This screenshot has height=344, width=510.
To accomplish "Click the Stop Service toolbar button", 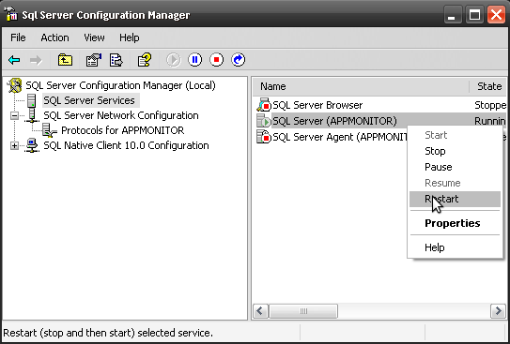I will click(x=216, y=60).
